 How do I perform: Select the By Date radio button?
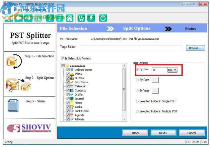coord(137,80)
